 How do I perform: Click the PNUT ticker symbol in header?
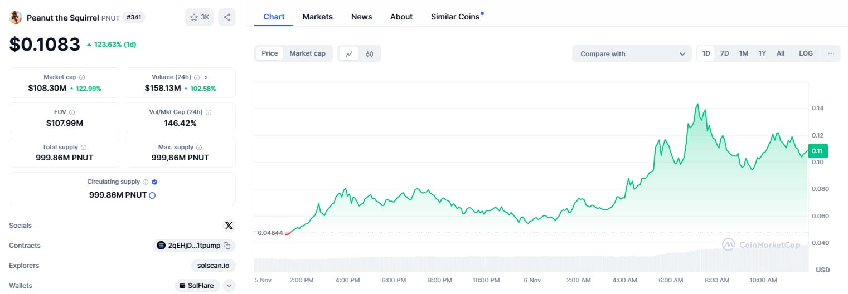coord(110,17)
